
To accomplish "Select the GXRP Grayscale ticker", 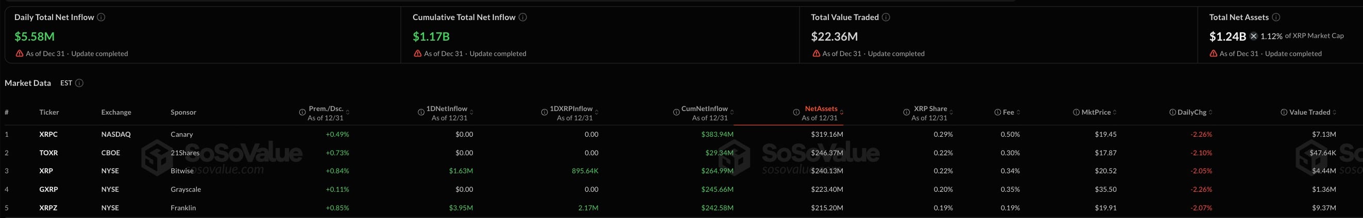I will tap(48, 190).
